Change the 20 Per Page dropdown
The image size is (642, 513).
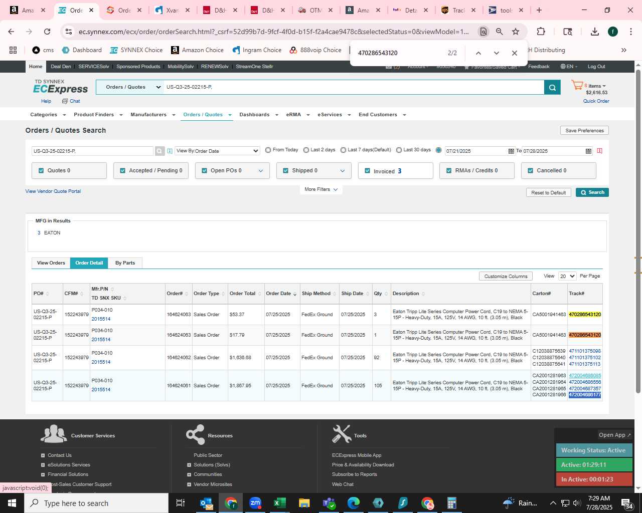click(x=567, y=276)
